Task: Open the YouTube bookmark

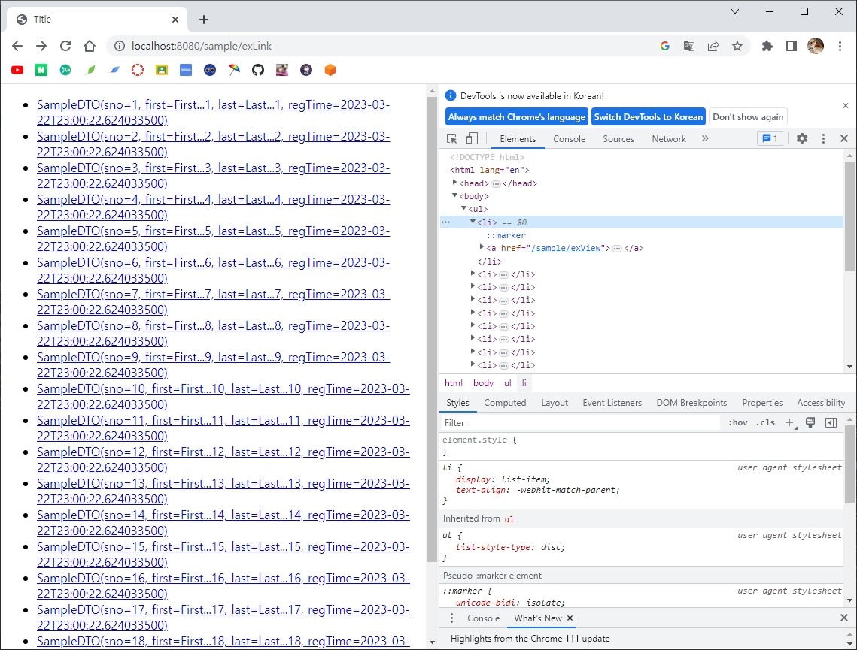Action: 17,70
